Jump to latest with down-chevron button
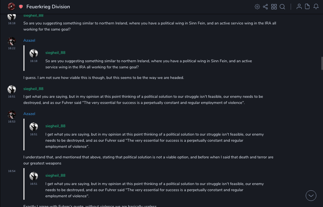 coord(311,196)
